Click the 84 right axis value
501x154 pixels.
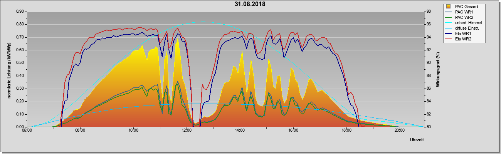coord(429,101)
